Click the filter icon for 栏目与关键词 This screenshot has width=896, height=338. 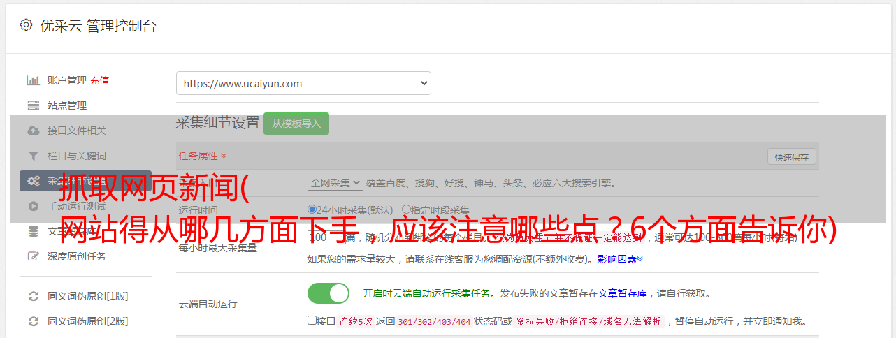[33, 156]
